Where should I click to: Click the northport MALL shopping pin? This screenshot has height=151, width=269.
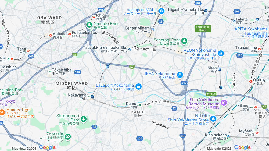point(161,11)
